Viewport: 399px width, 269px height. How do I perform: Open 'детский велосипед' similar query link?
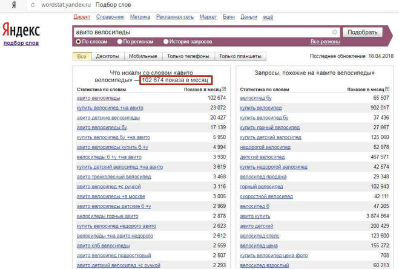point(262,157)
